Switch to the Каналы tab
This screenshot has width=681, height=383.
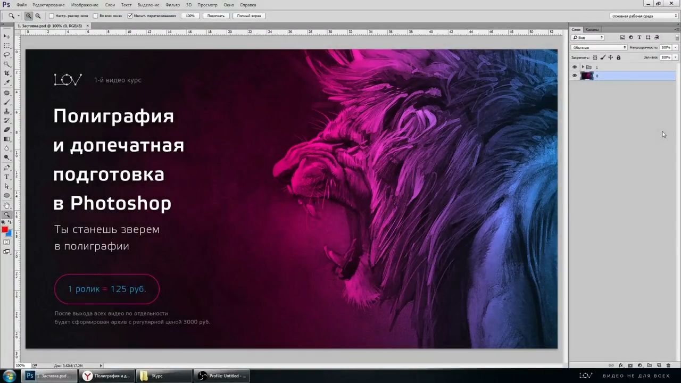point(592,29)
